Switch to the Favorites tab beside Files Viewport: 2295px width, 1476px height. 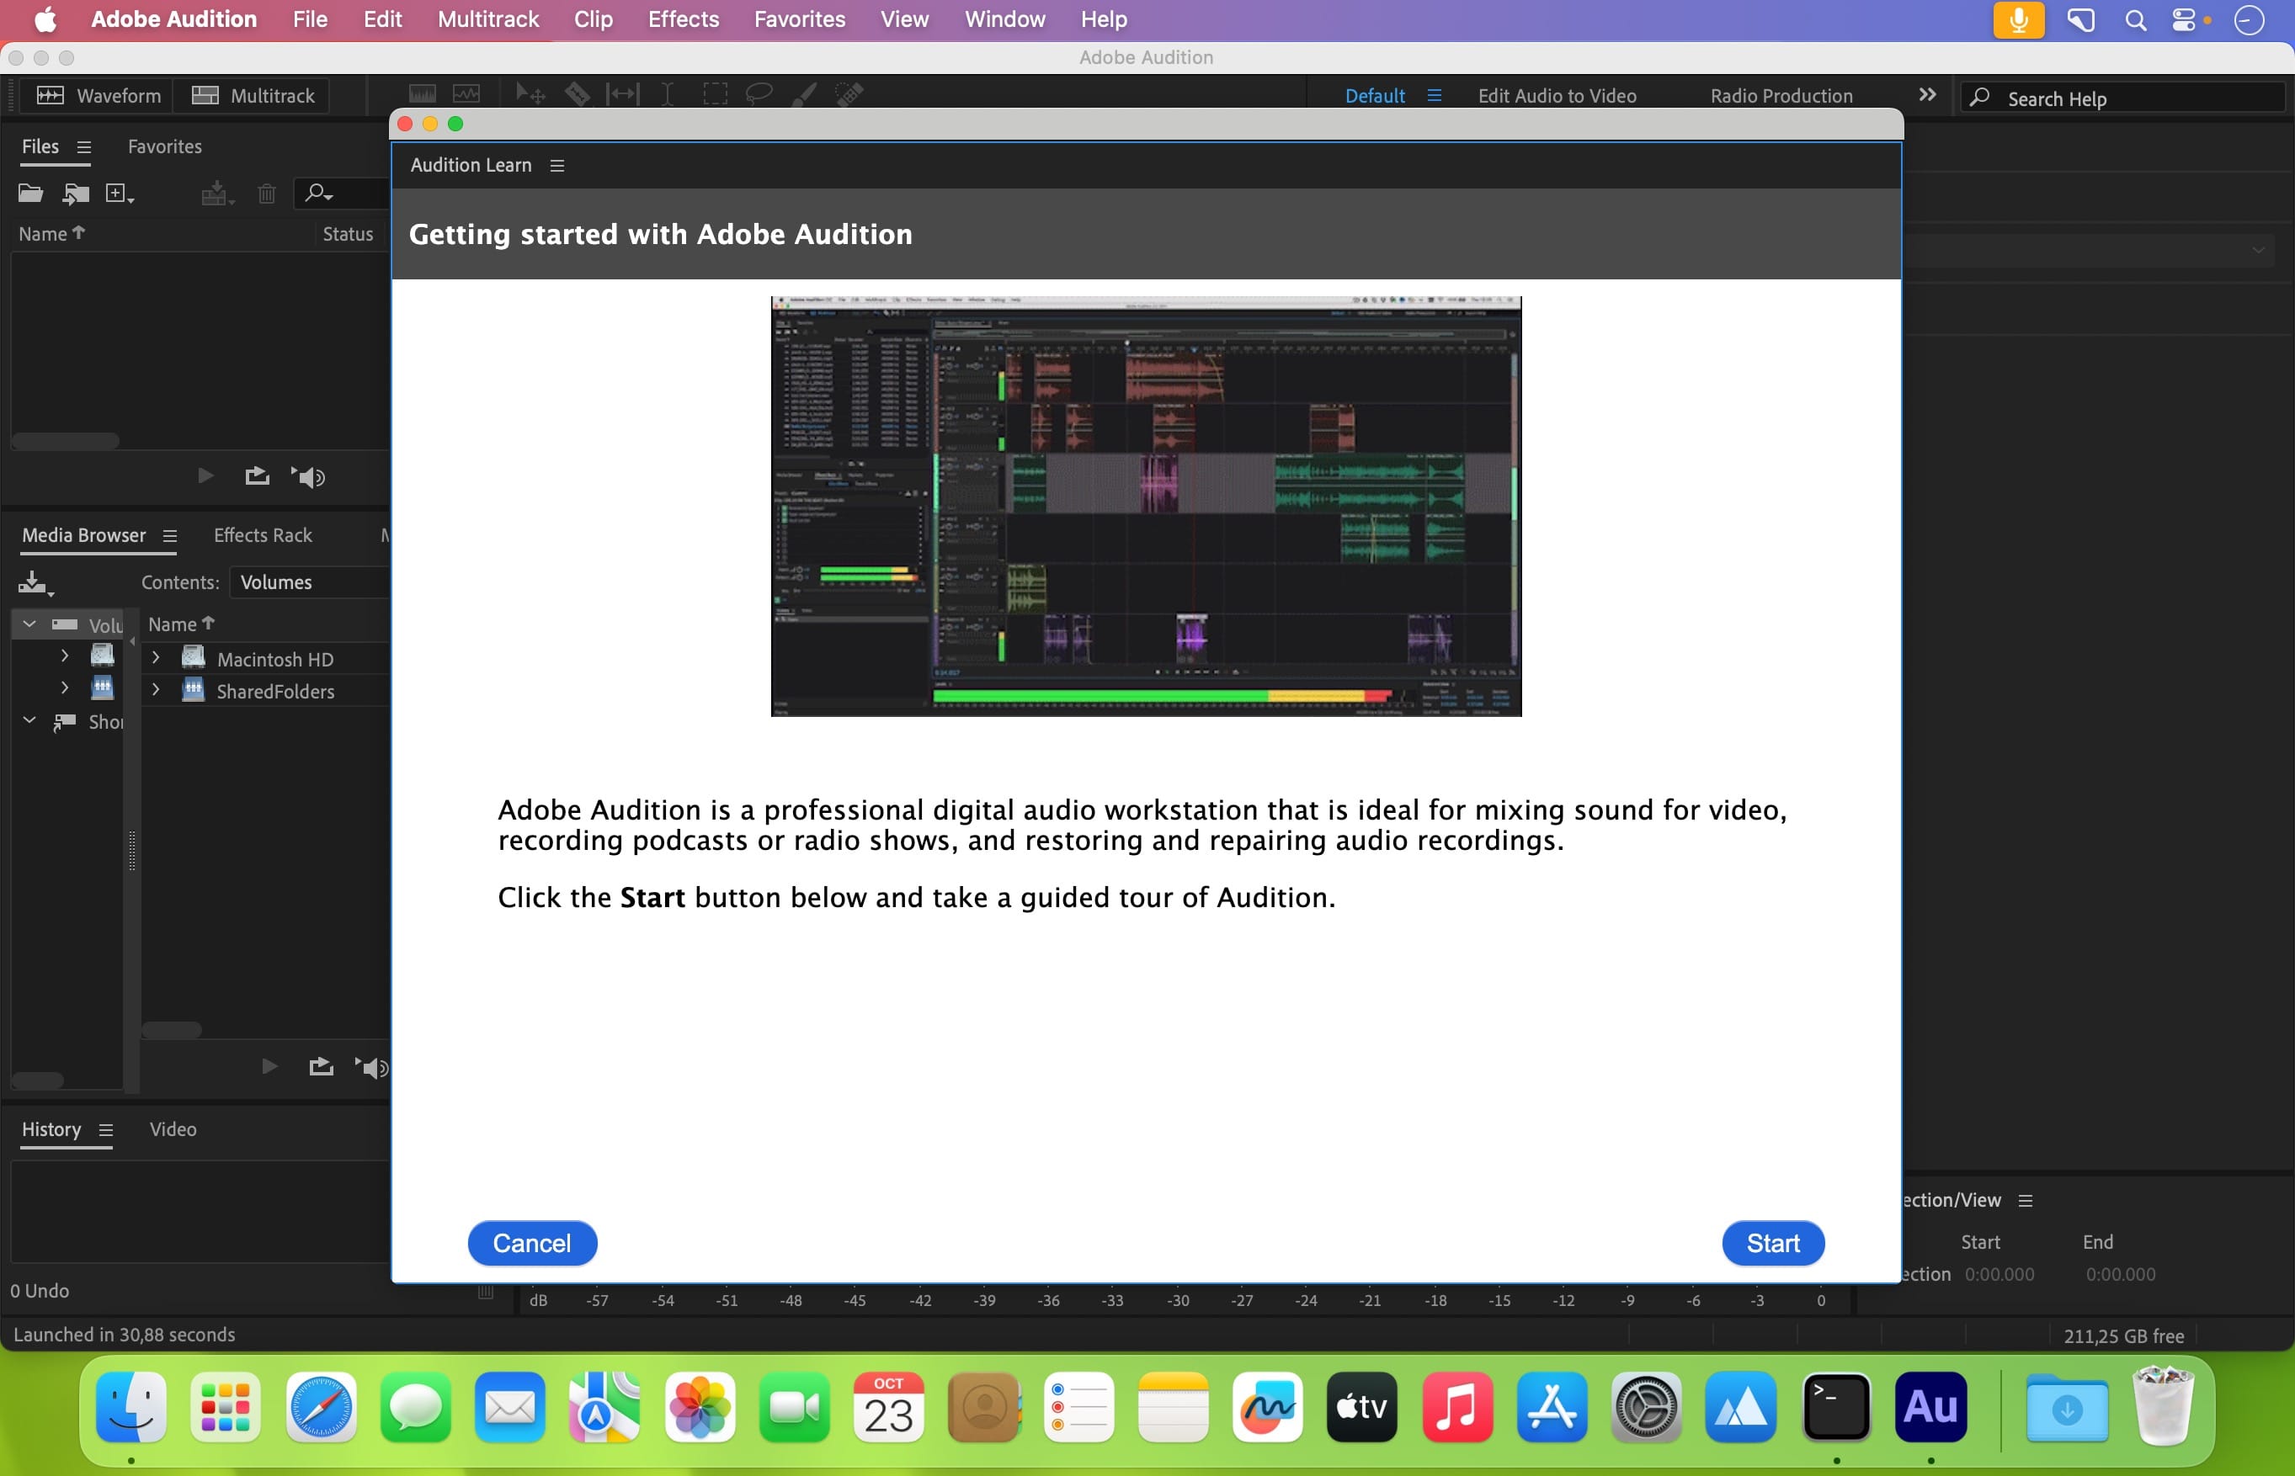click(x=165, y=146)
